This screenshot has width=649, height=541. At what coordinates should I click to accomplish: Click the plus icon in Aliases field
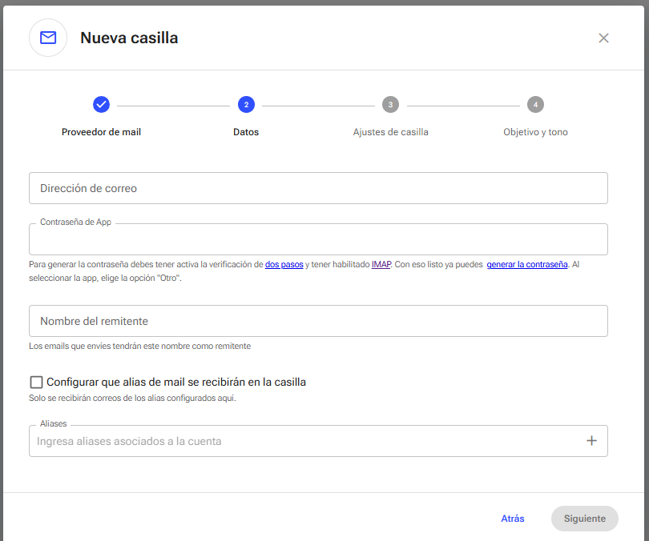591,441
